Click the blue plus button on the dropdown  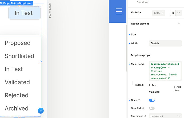[x=41, y=111]
